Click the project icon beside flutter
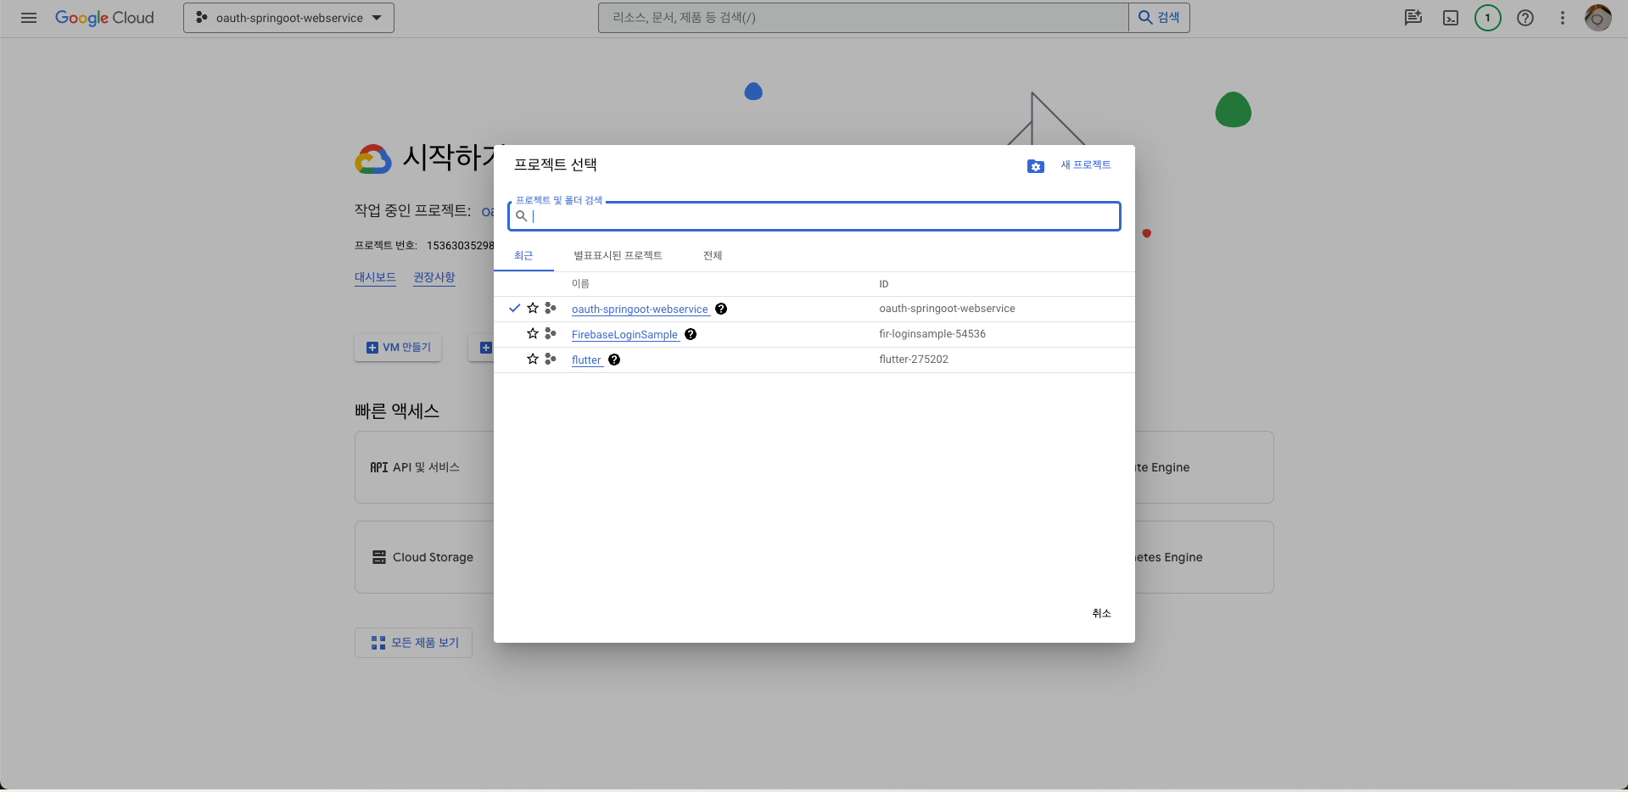The width and height of the screenshot is (1628, 792). pyautogui.click(x=551, y=359)
